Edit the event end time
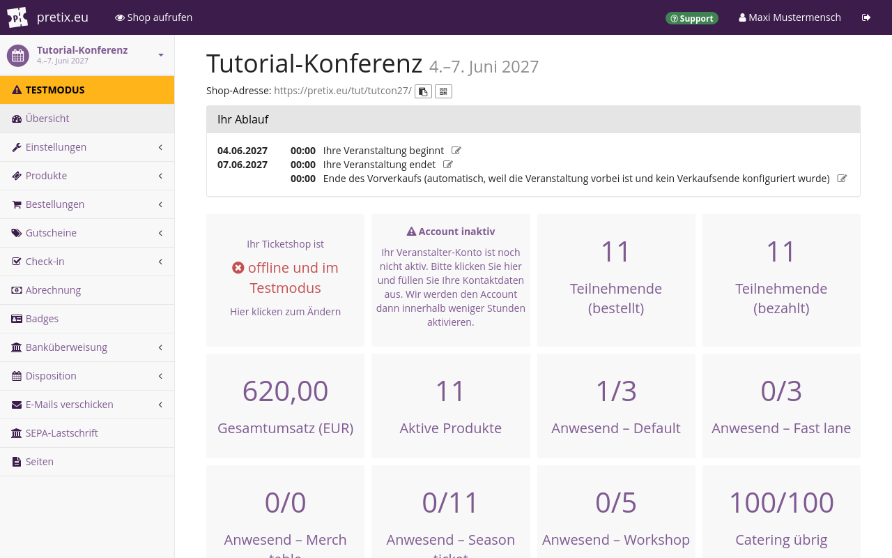This screenshot has height=558, width=892. pyautogui.click(x=448, y=165)
